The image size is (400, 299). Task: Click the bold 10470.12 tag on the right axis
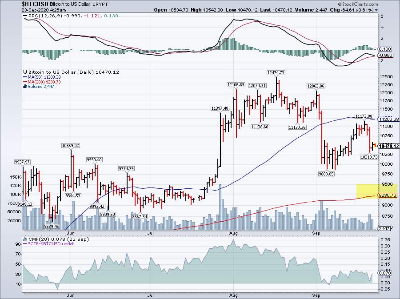388,146
